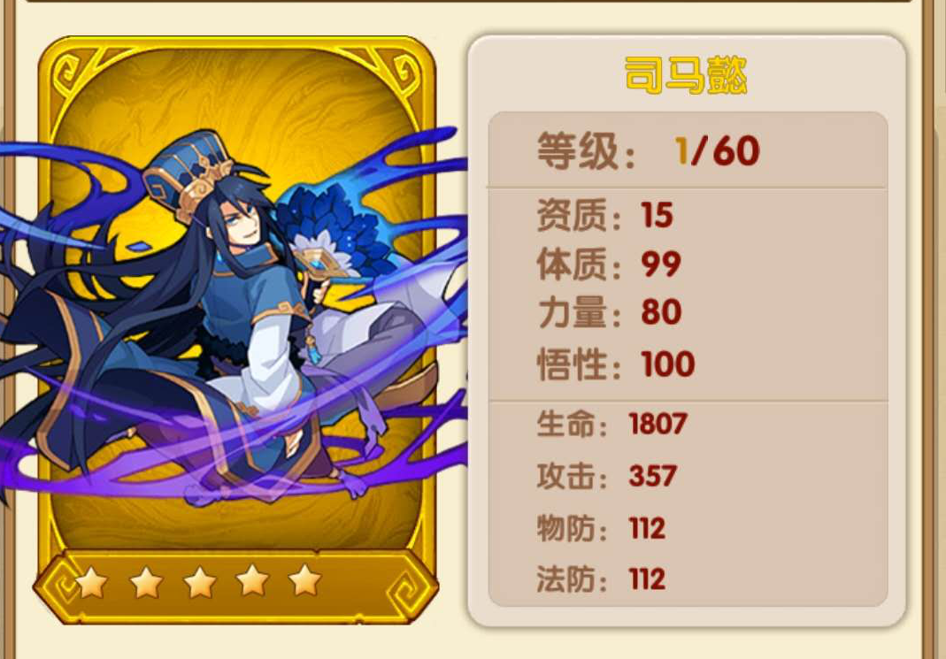The width and height of the screenshot is (946, 659).
Task: Click the 攻击 357 stat value
Action: 653,476
